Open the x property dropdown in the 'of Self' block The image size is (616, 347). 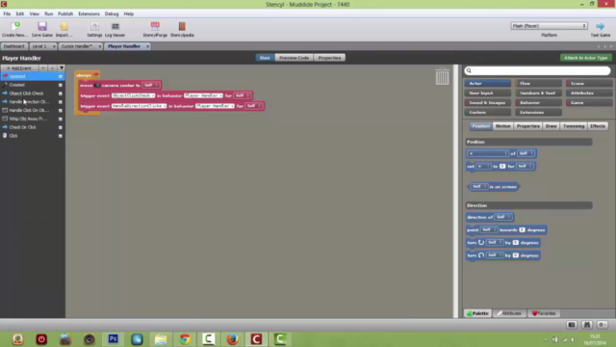(x=488, y=153)
